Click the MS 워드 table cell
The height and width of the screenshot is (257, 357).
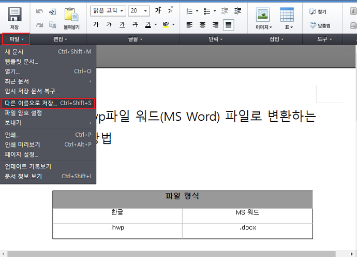click(x=247, y=216)
